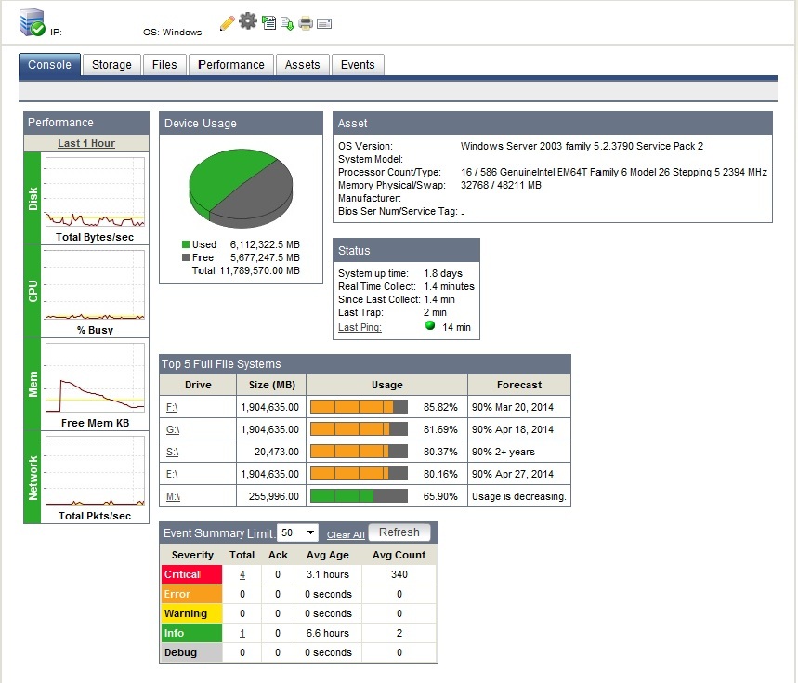Click the printer icon

click(306, 23)
